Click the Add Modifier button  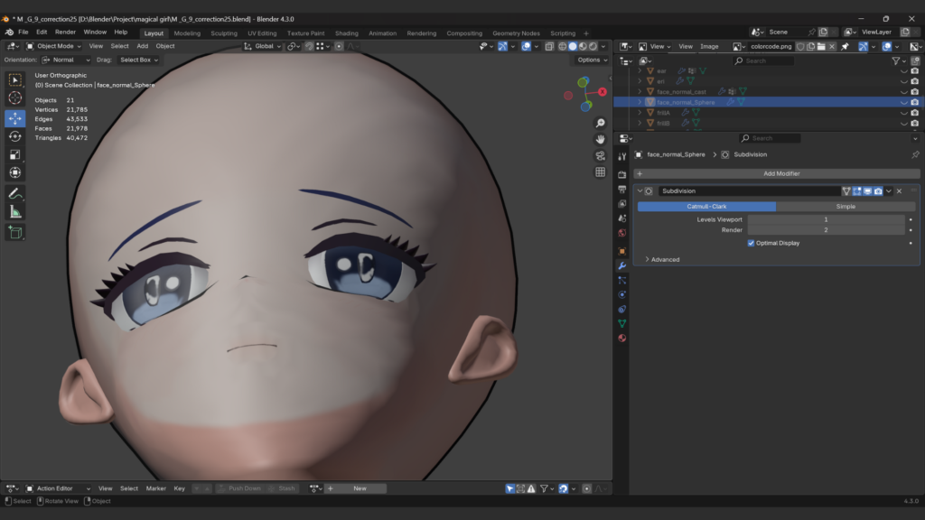781,173
